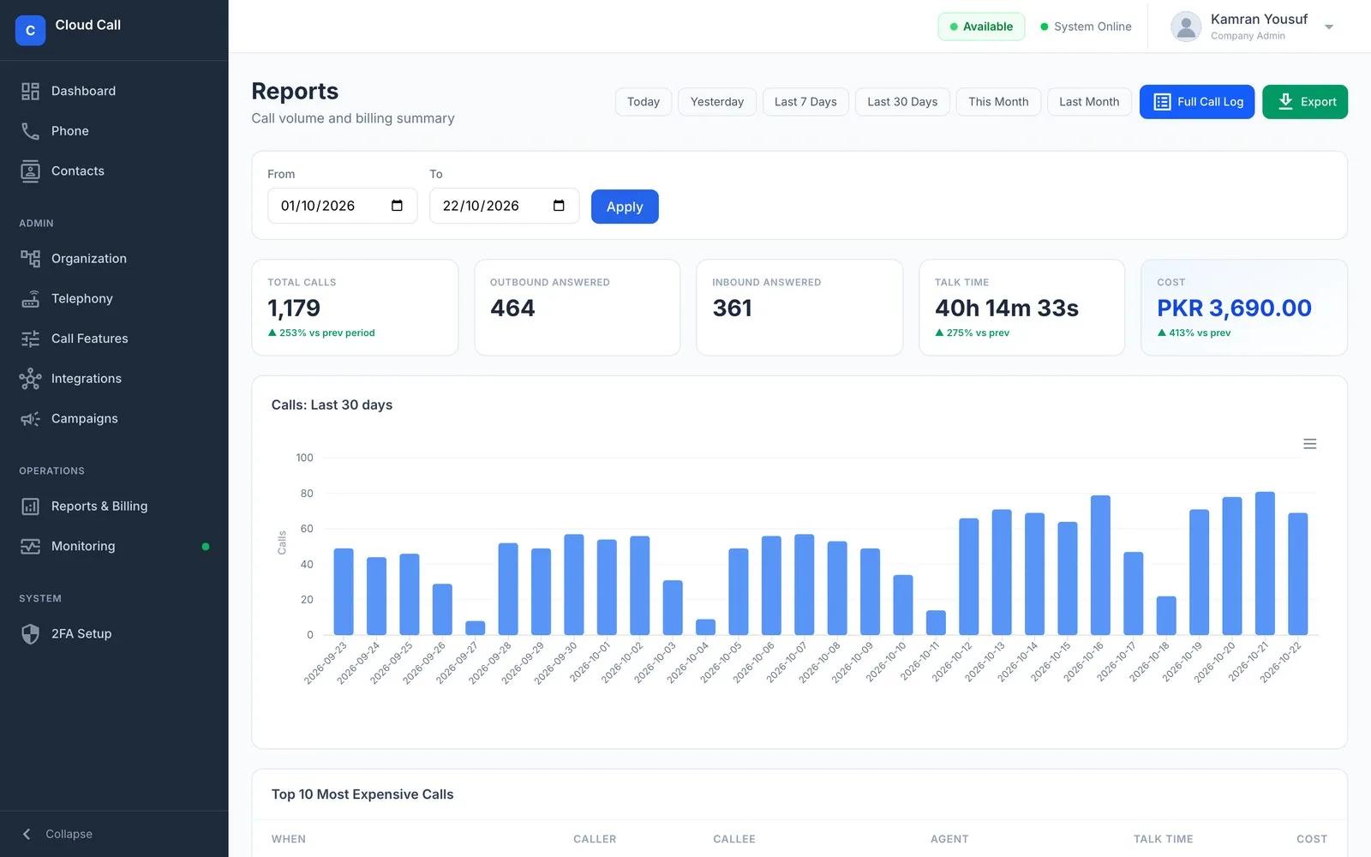1371x857 pixels.
Task: Select the Last 30 Days filter
Action: (x=902, y=102)
